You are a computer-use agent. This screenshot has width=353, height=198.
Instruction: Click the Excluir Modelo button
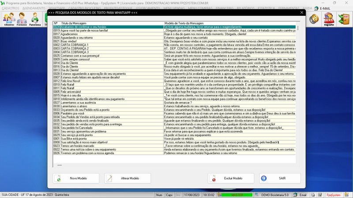pos(231,178)
